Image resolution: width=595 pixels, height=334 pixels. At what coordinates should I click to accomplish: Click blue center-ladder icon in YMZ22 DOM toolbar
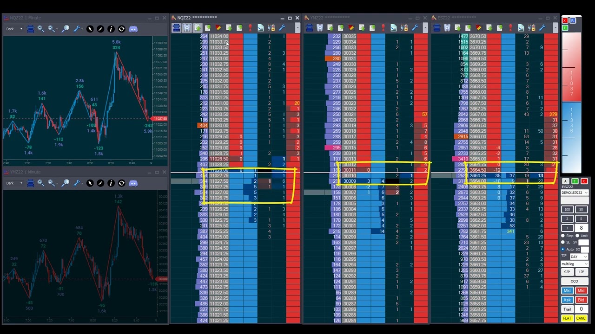pyautogui.click(x=309, y=28)
